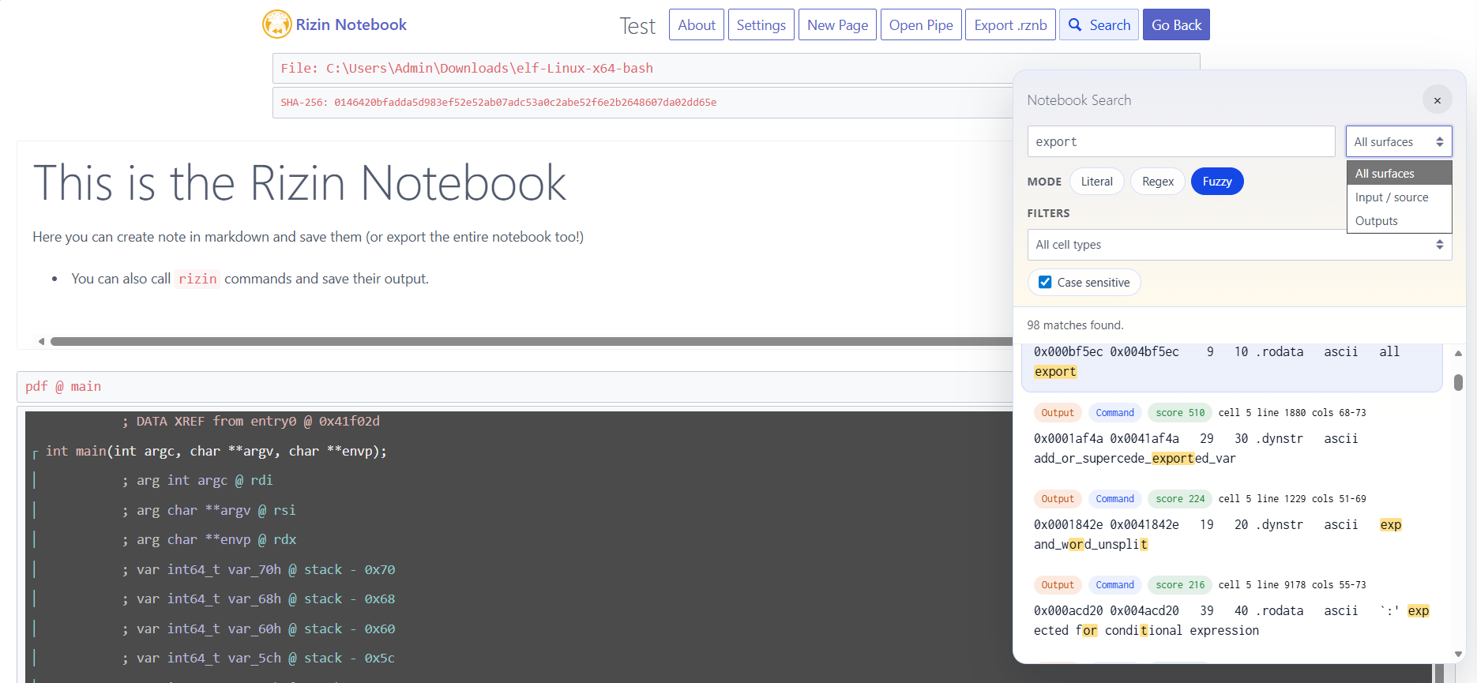Click the score 510 badge

[1180, 413]
